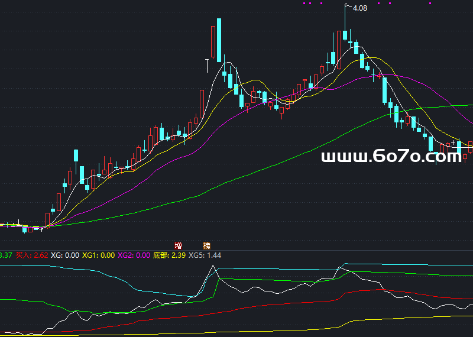
Task: Click the red 增 marker icon
Action: click(179, 245)
